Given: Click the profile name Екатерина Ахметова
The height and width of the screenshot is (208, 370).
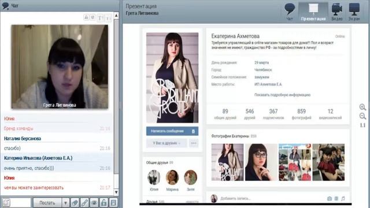Looking at the screenshot, I should (x=235, y=36).
